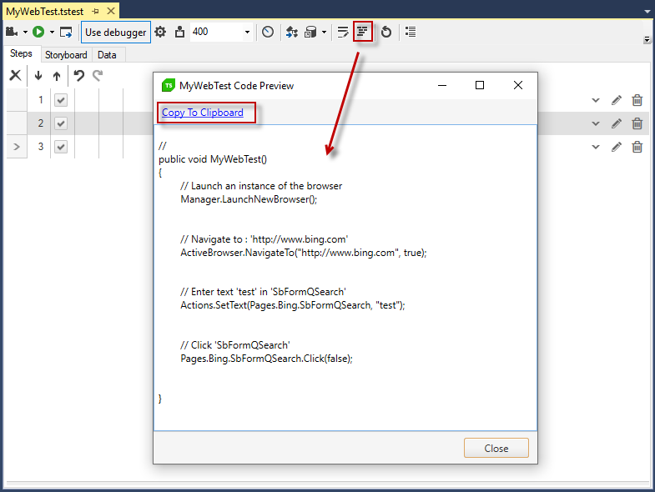Edit step 1 with pencil icon
The height and width of the screenshot is (492, 655).
(616, 100)
